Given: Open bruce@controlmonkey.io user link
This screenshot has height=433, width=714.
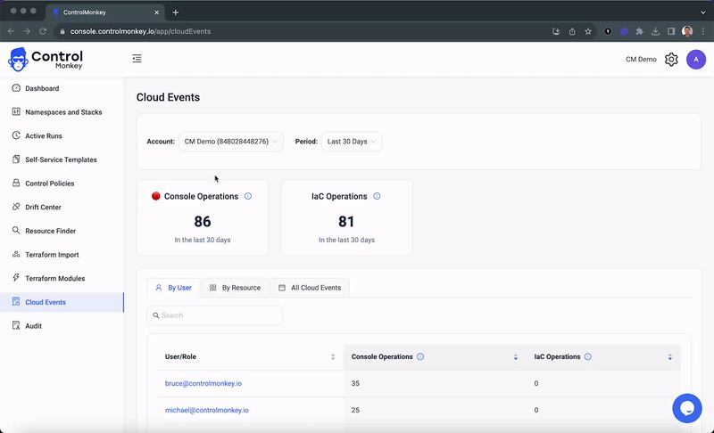Looking at the screenshot, I should (x=203, y=383).
